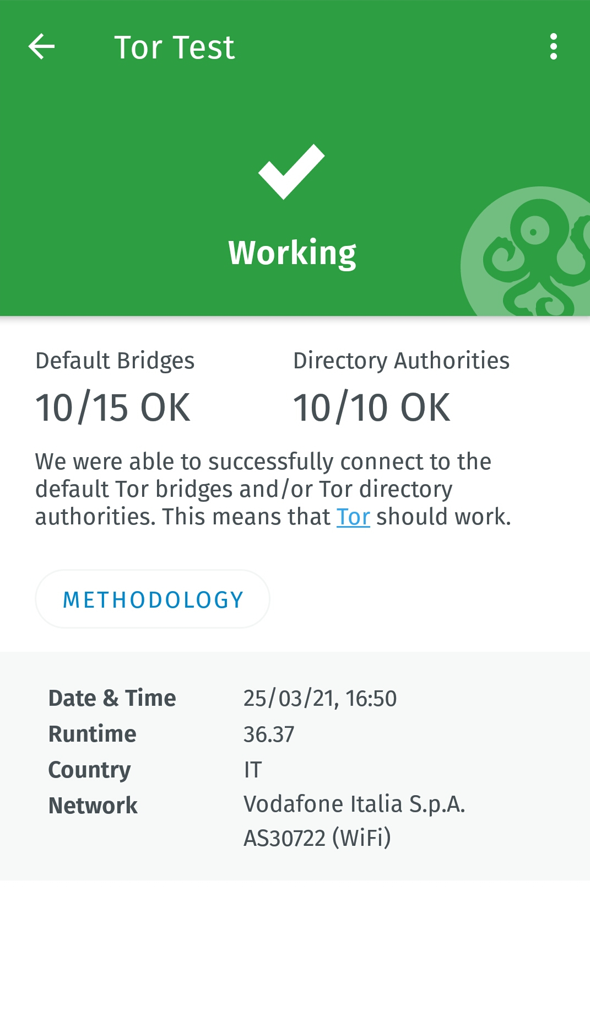Tap the Working status heading
The image size is (590, 1019).
click(x=293, y=253)
